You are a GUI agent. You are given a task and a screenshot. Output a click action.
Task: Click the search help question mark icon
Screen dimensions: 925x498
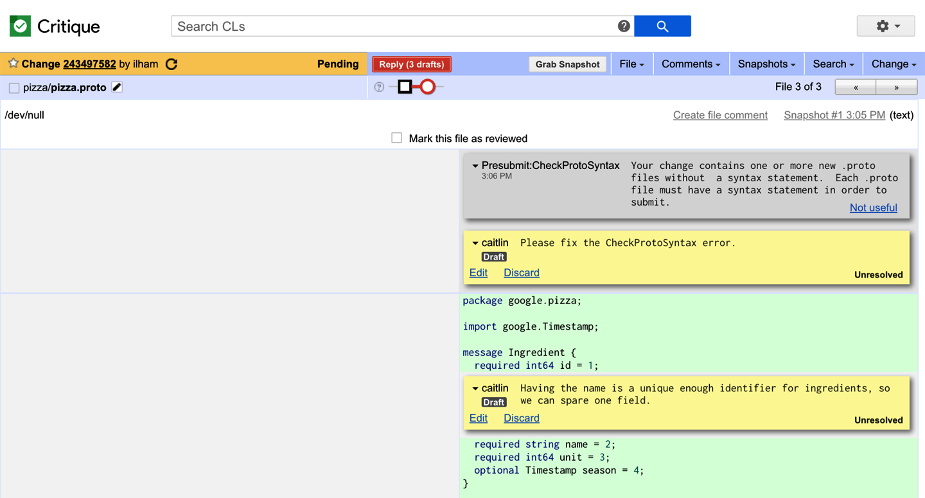(x=623, y=26)
